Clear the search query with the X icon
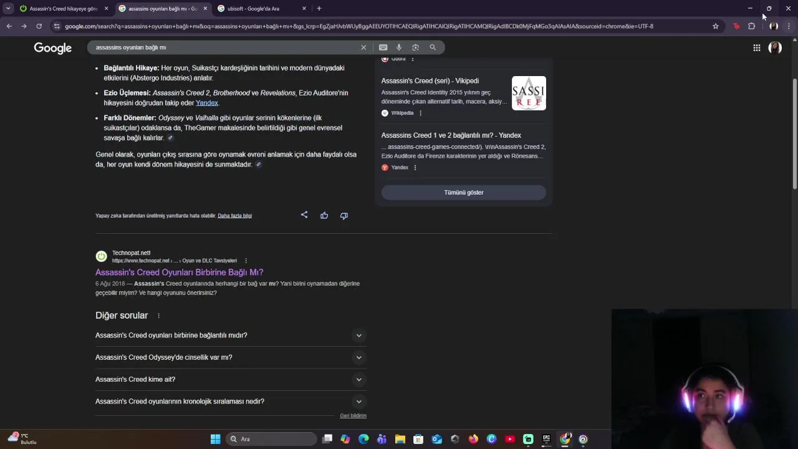 363,47
